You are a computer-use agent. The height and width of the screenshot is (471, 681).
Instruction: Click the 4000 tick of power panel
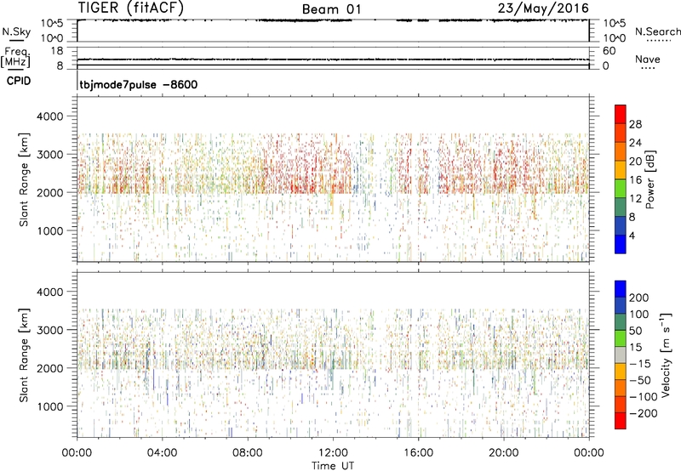point(49,116)
